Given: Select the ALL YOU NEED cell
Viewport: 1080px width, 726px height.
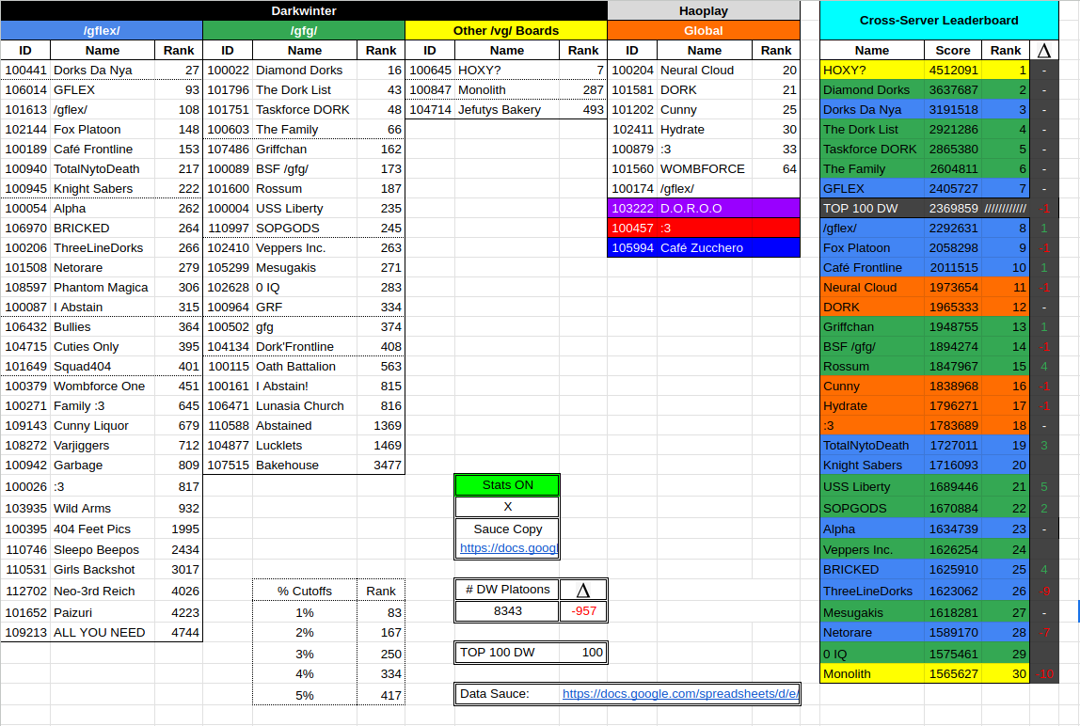Looking at the screenshot, I should [103, 632].
